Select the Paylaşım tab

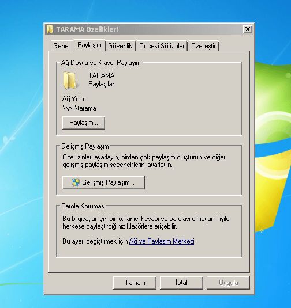(89, 45)
